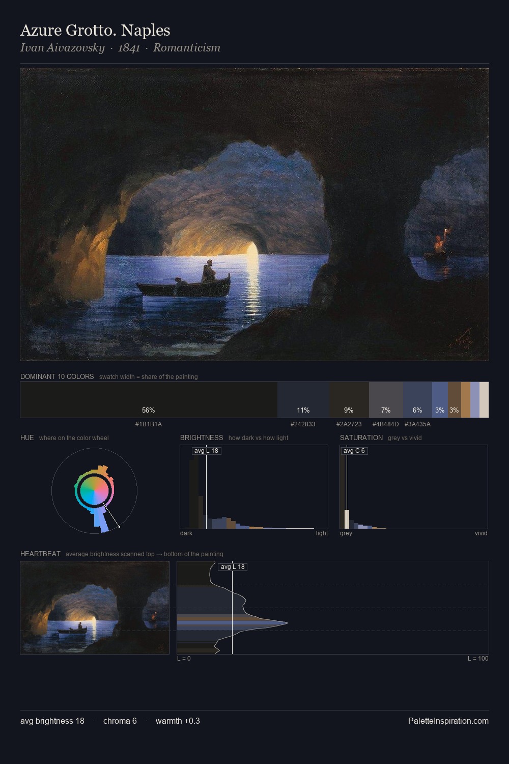Select the 11% dark navy swatch
This screenshot has width=509, height=764.
coord(303,400)
